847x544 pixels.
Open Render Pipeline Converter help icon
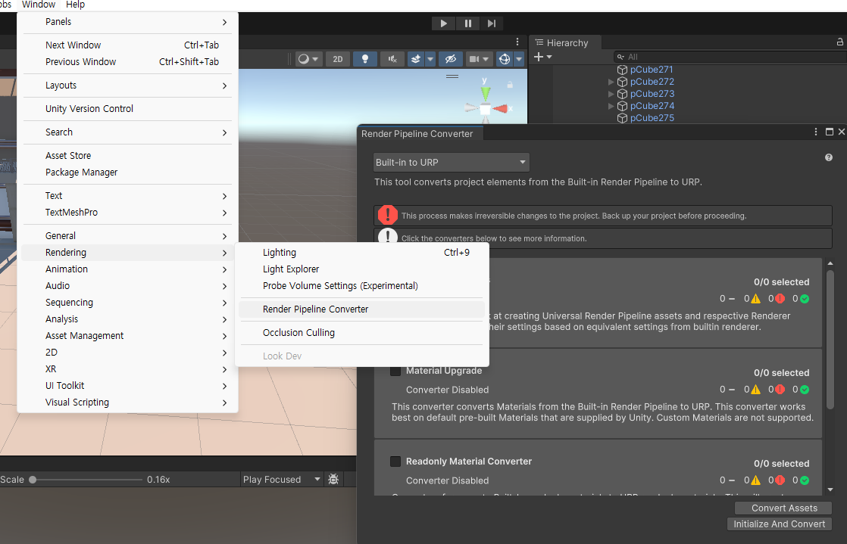tap(829, 157)
